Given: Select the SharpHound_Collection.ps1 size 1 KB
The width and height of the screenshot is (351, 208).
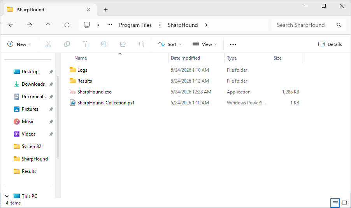Looking at the screenshot, I should coord(295,103).
